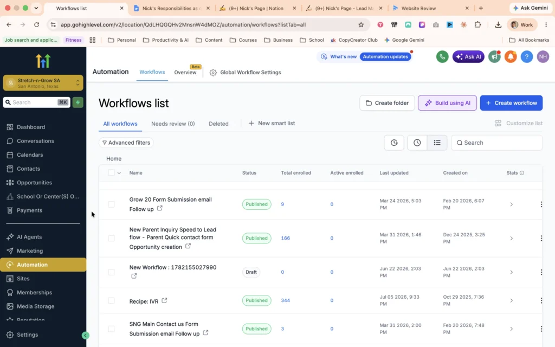Open the browser tab search dropdown
Image resolution: width=555 pixels, height=347 pixels.
(x=36, y=8)
